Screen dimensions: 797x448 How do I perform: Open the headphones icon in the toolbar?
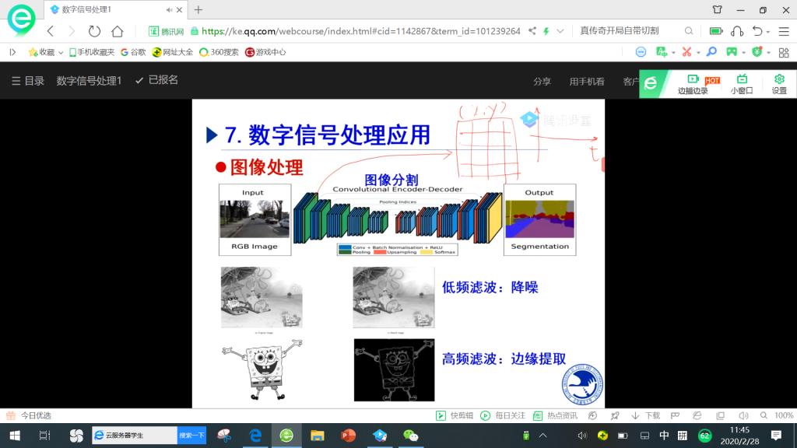(x=737, y=31)
